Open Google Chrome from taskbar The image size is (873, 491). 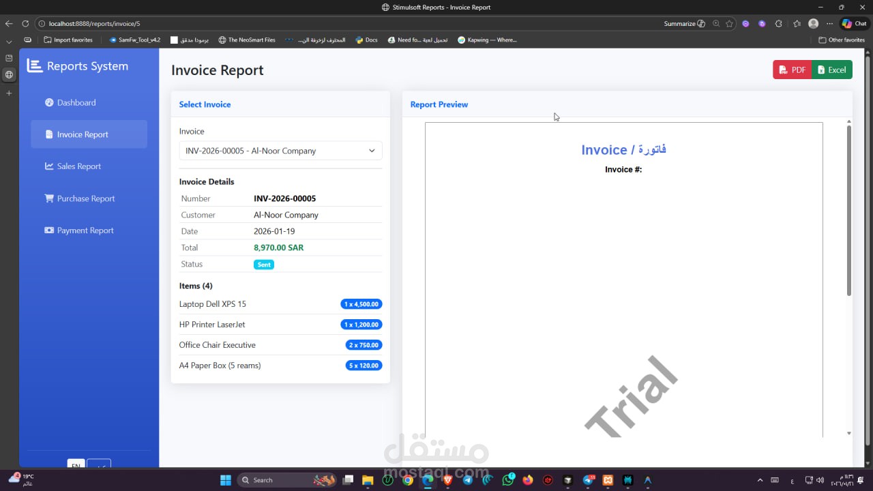click(x=407, y=480)
